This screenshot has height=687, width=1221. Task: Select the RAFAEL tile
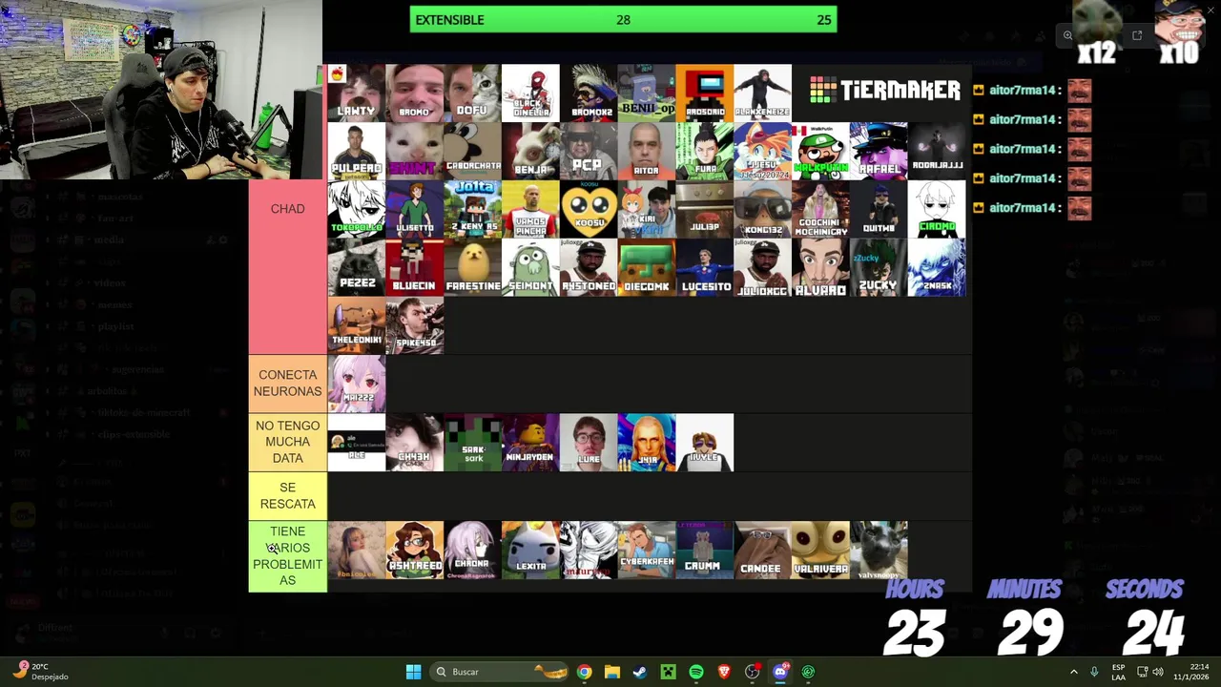(879, 151)
